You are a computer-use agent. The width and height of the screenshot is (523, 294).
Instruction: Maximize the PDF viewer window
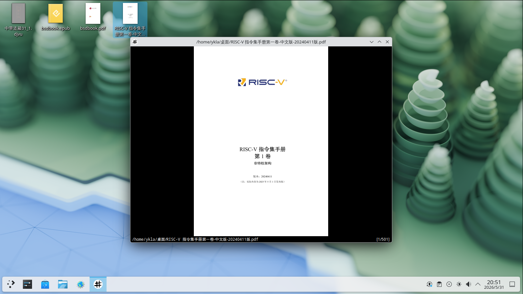(380, 42)
